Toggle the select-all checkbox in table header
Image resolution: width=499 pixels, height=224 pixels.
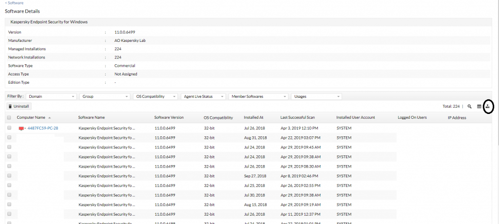[x=9, y=117]
